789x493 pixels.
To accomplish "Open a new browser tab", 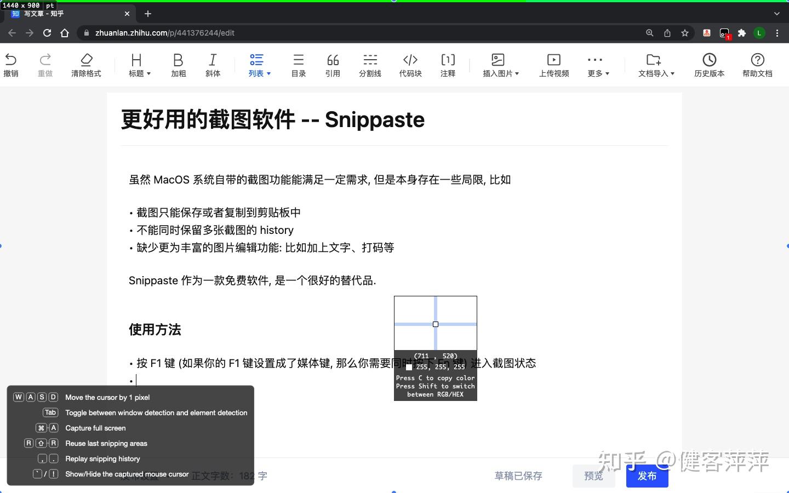I will click(147, 13).
